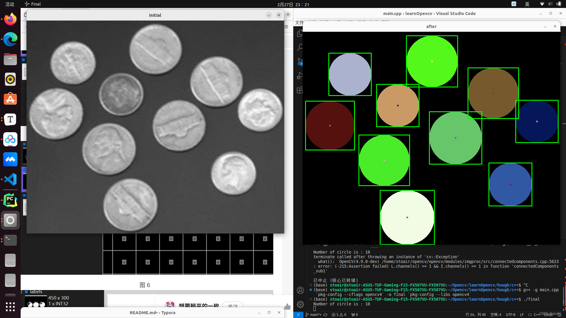The image size is (566, 318).
Task: Open VS Code Run and Debug view
Action: 300,76
